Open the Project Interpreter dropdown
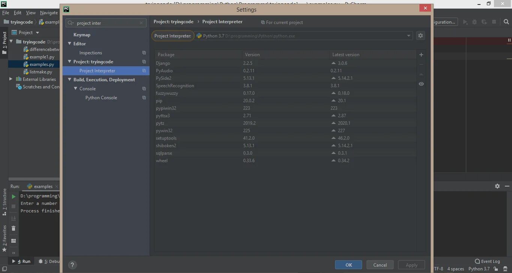This screenshot has height=273, width=512. tap(303, 36)
